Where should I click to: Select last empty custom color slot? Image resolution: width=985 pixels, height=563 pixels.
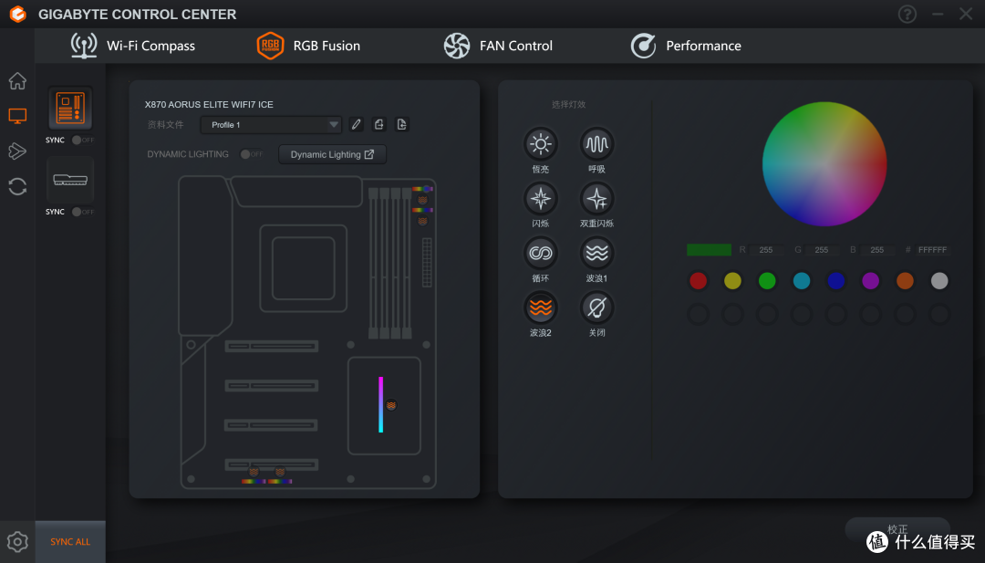coord(939,314)
